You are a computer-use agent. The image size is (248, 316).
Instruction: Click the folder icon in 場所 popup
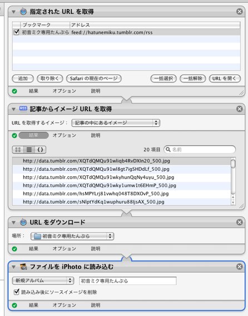coord(37,236)
